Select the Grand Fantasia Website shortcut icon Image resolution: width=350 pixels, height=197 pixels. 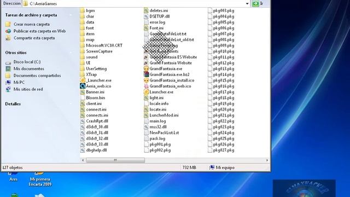tap(146, 63)
